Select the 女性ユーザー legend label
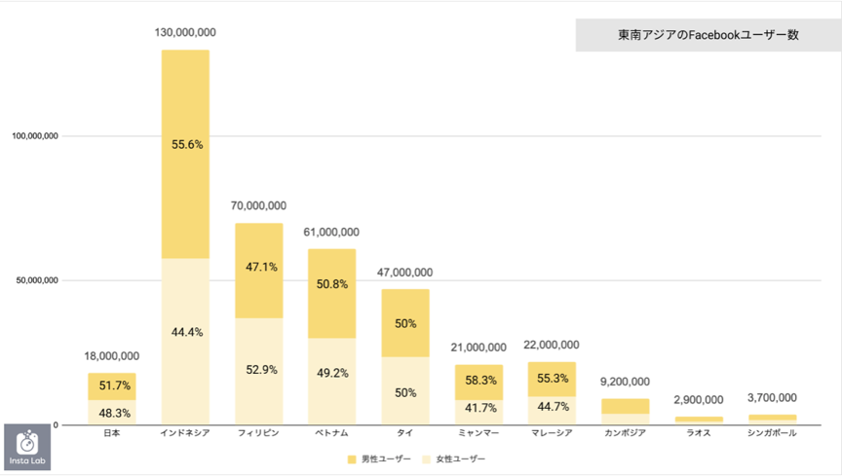The width and height of the screenshot is (842, 476). [x=460, y=459]
